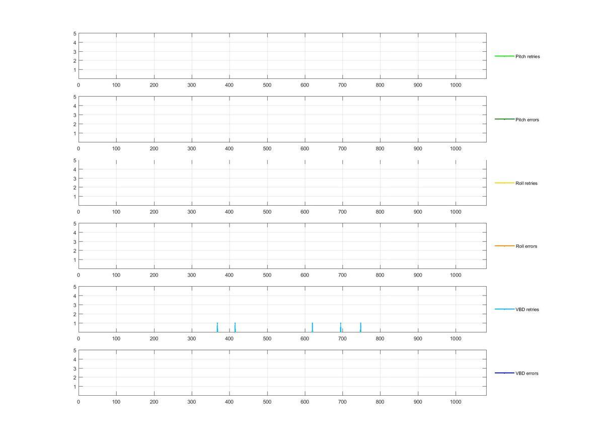Click the VBD retries spike near 750
The width and height of the screenshot is (604, 445).
pyautogui.click(x=361, y=327)
